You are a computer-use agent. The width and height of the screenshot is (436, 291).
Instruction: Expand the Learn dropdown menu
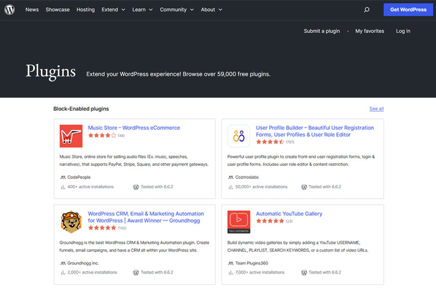coord(142,10)
